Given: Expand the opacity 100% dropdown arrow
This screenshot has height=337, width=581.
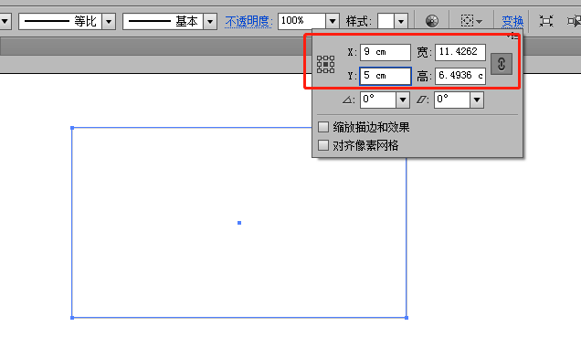Looking at the screenshot, I should coord(333,21).
